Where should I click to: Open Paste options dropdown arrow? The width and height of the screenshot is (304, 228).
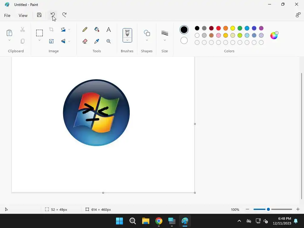pyautogui.click(x=9, y=40)
